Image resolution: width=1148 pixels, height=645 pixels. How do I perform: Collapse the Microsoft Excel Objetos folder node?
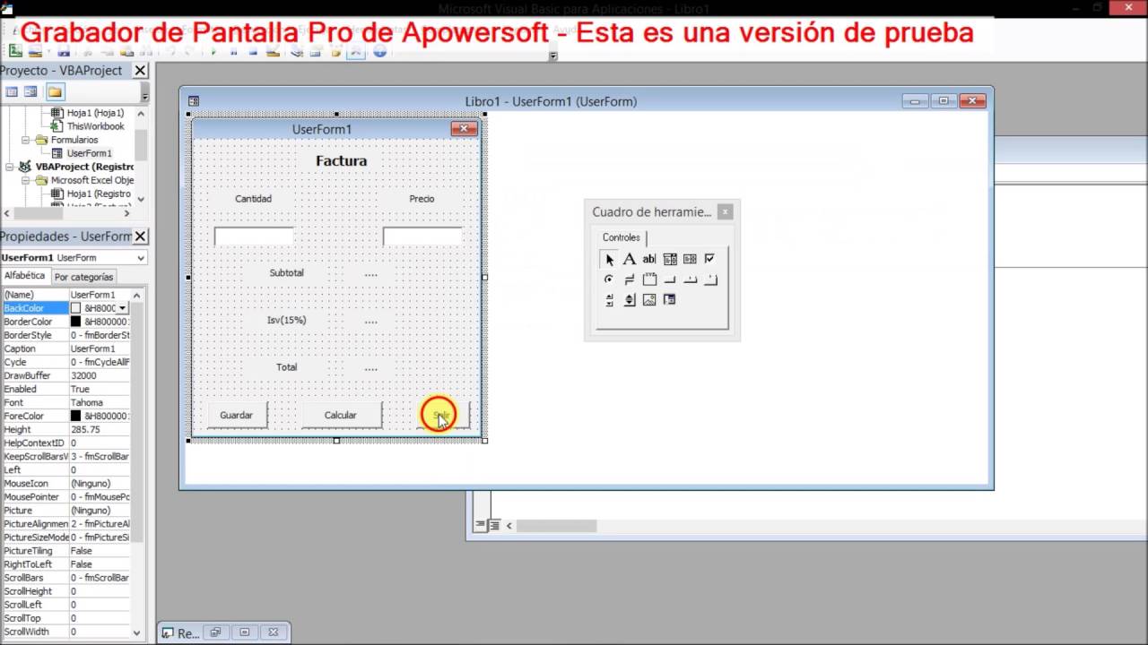26,180
